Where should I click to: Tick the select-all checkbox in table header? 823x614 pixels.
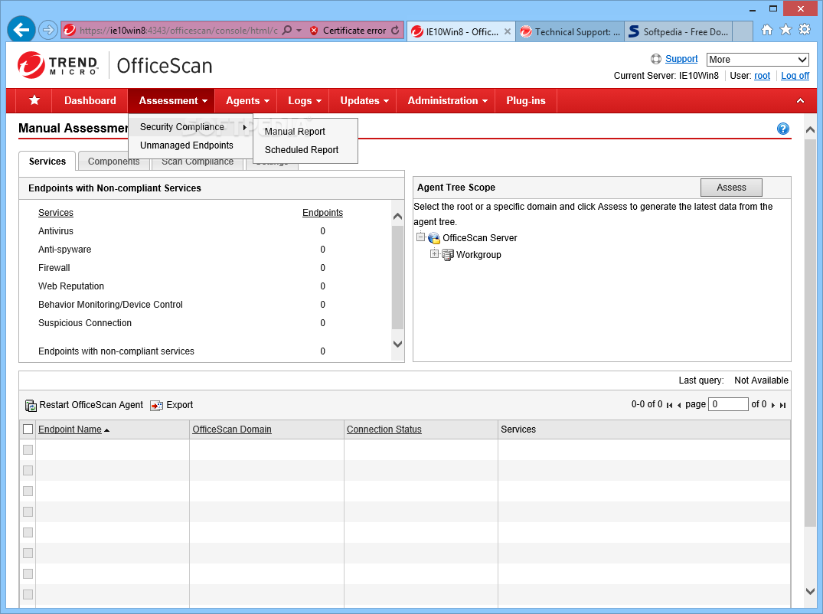(x=28, y=429)
